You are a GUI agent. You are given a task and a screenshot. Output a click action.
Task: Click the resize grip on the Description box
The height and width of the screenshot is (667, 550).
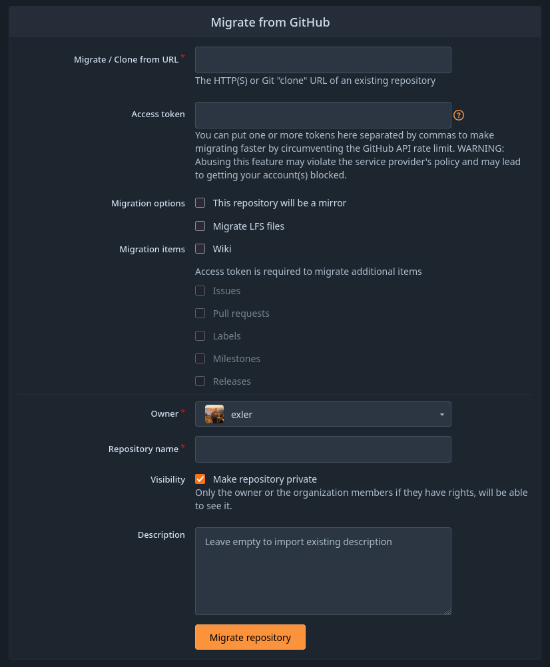pos(448,610)
